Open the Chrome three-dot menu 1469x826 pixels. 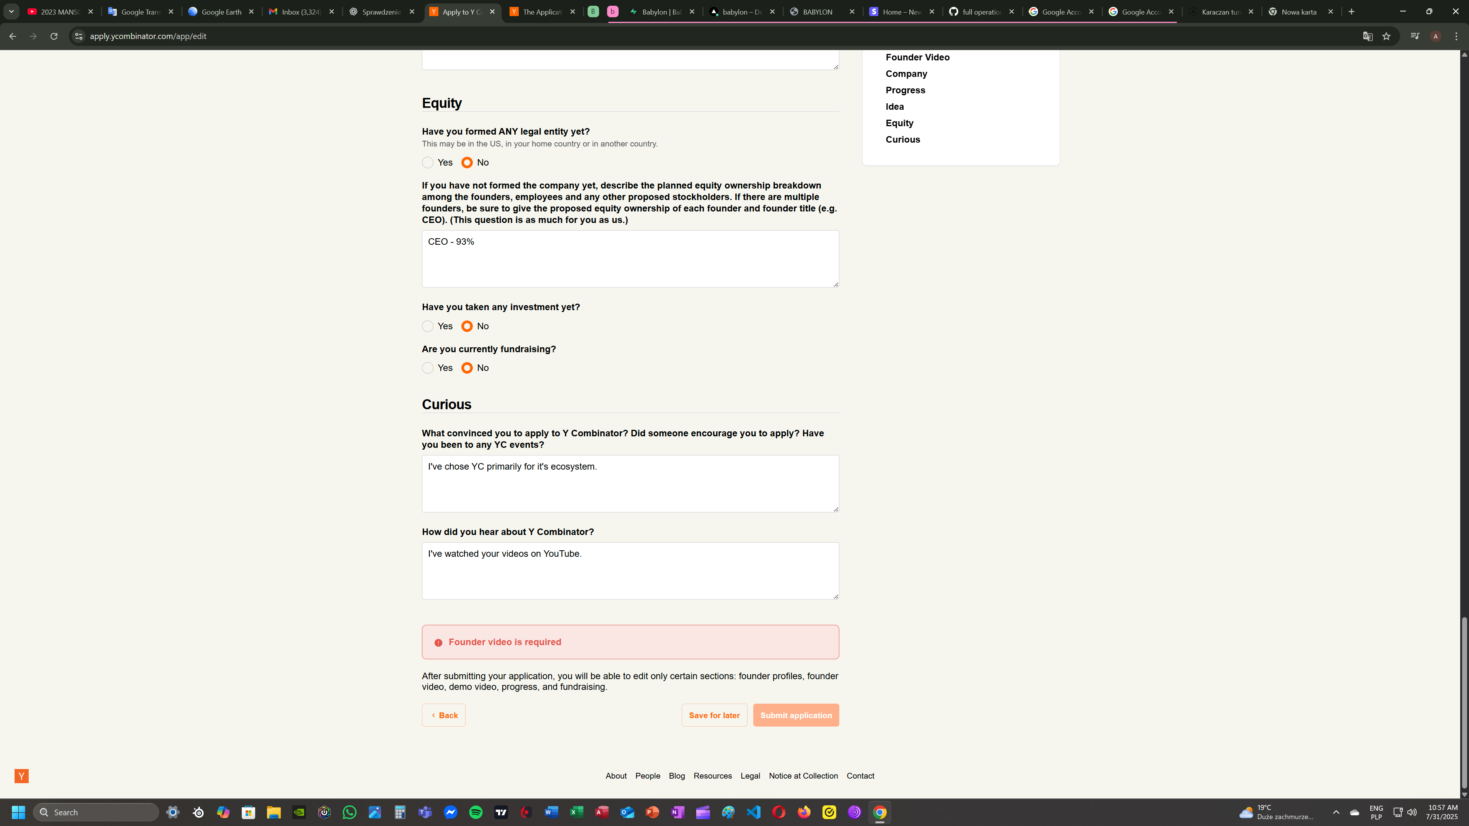(1456, 36)
